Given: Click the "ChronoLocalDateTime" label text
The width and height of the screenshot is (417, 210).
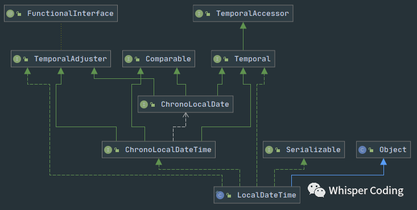Looking at the screenshot, I should (168, 150).
